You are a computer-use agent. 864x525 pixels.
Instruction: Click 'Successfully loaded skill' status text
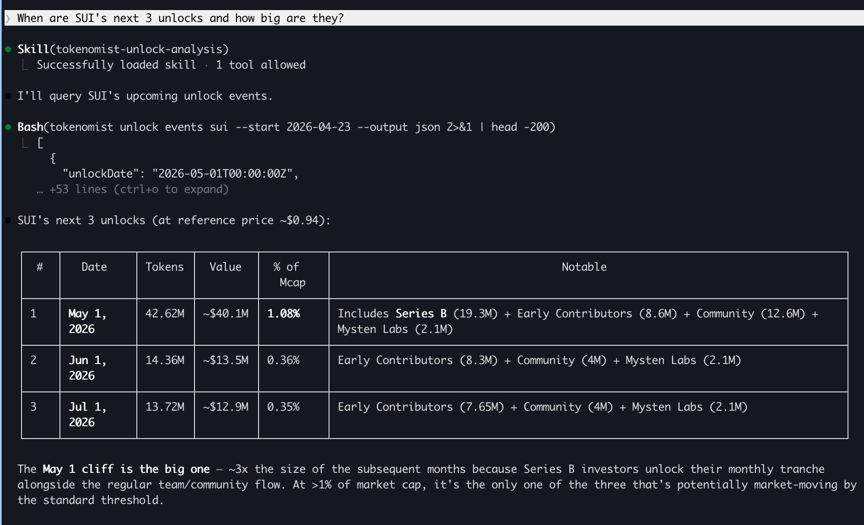click(x=116, y=65)
